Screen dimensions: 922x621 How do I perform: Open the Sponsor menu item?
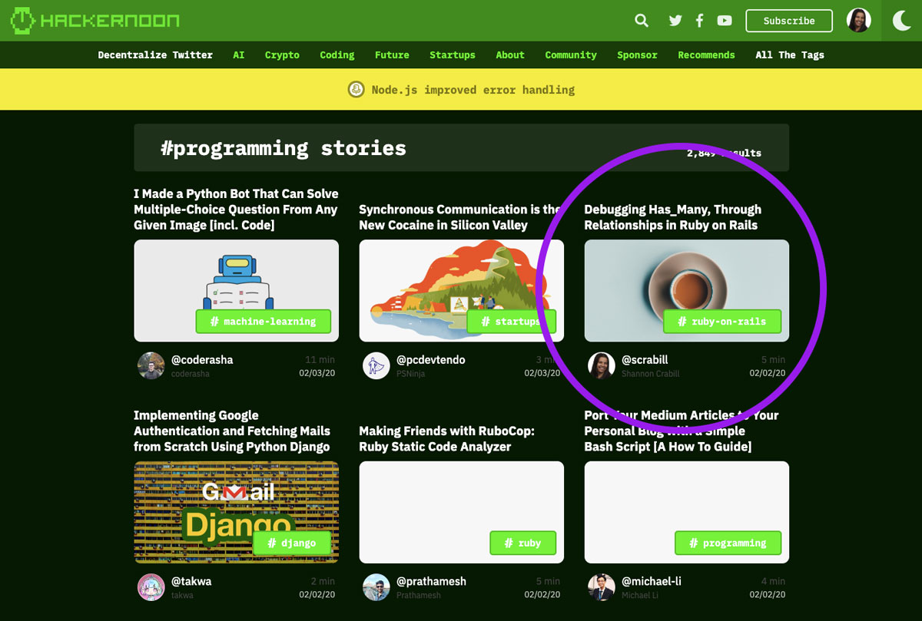637,55
